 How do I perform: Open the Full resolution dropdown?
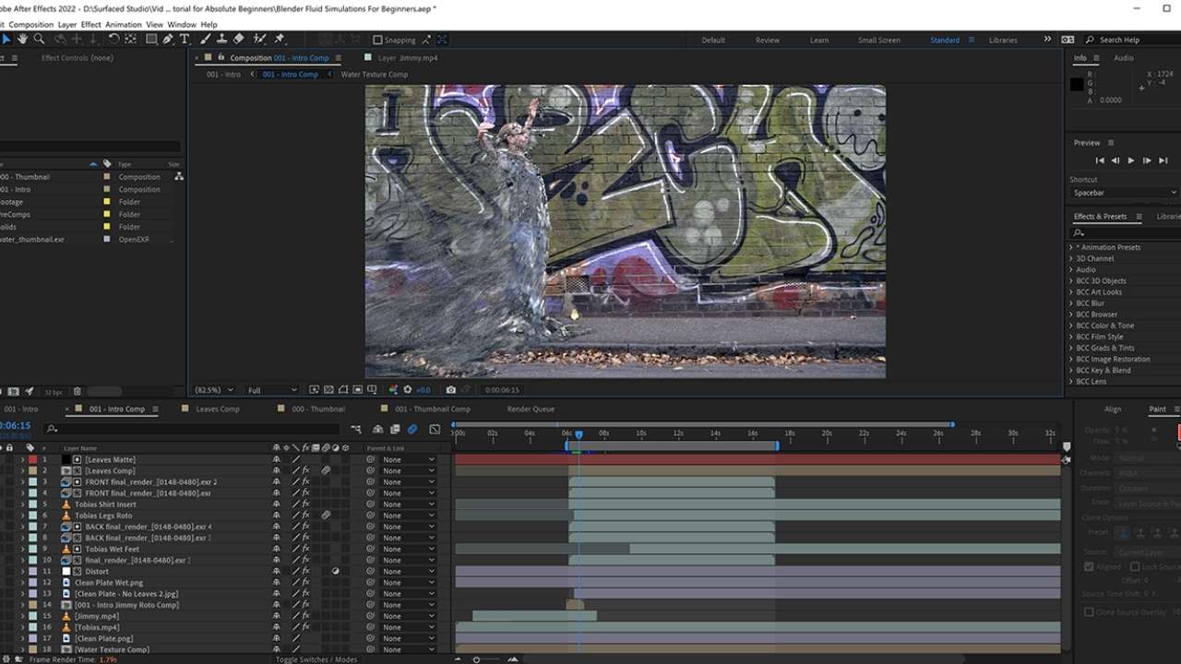click(272, 390)
